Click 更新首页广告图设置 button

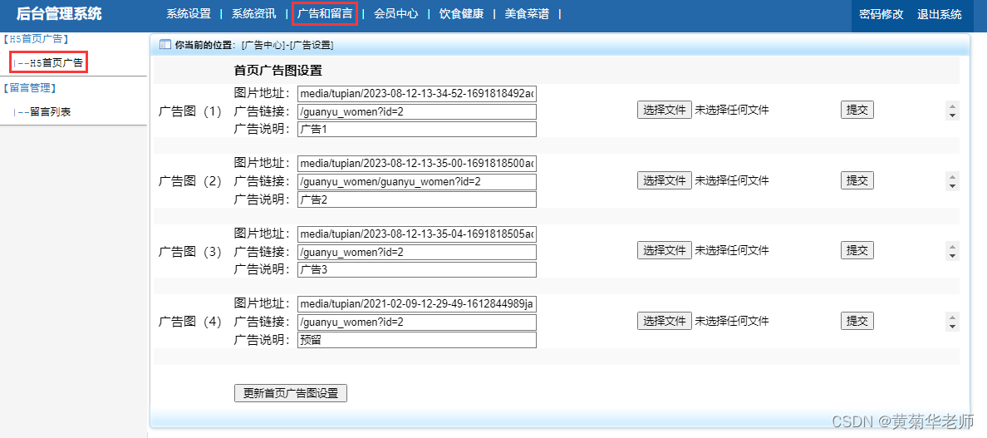click(290, 393)
